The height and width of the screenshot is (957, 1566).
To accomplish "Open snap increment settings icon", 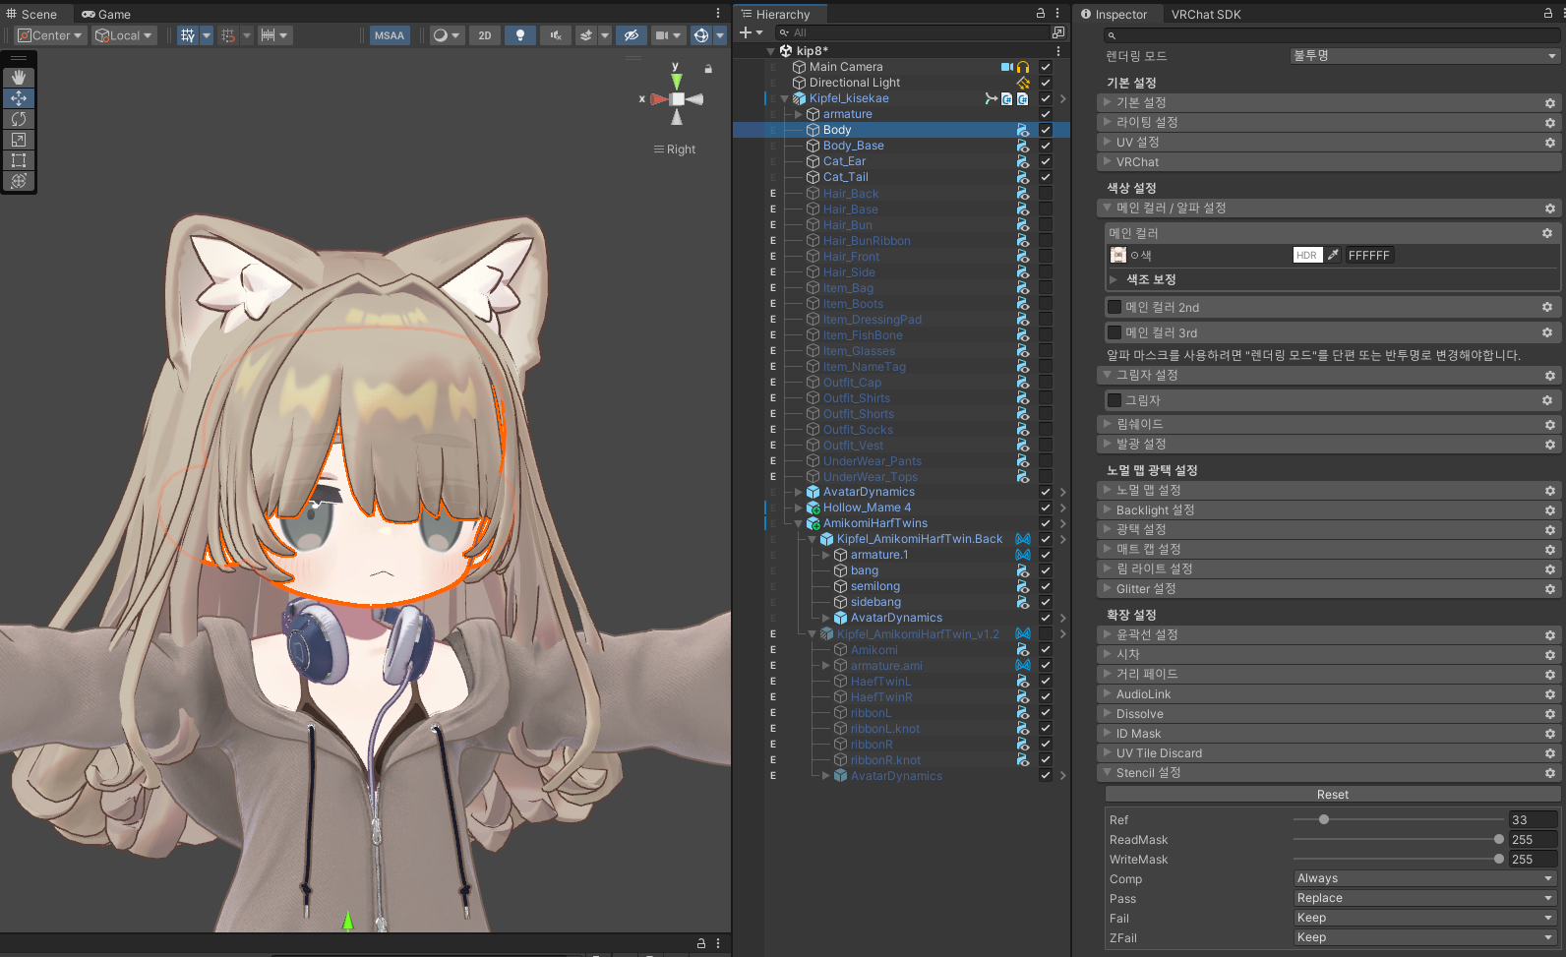I will (x=268, y=35).
